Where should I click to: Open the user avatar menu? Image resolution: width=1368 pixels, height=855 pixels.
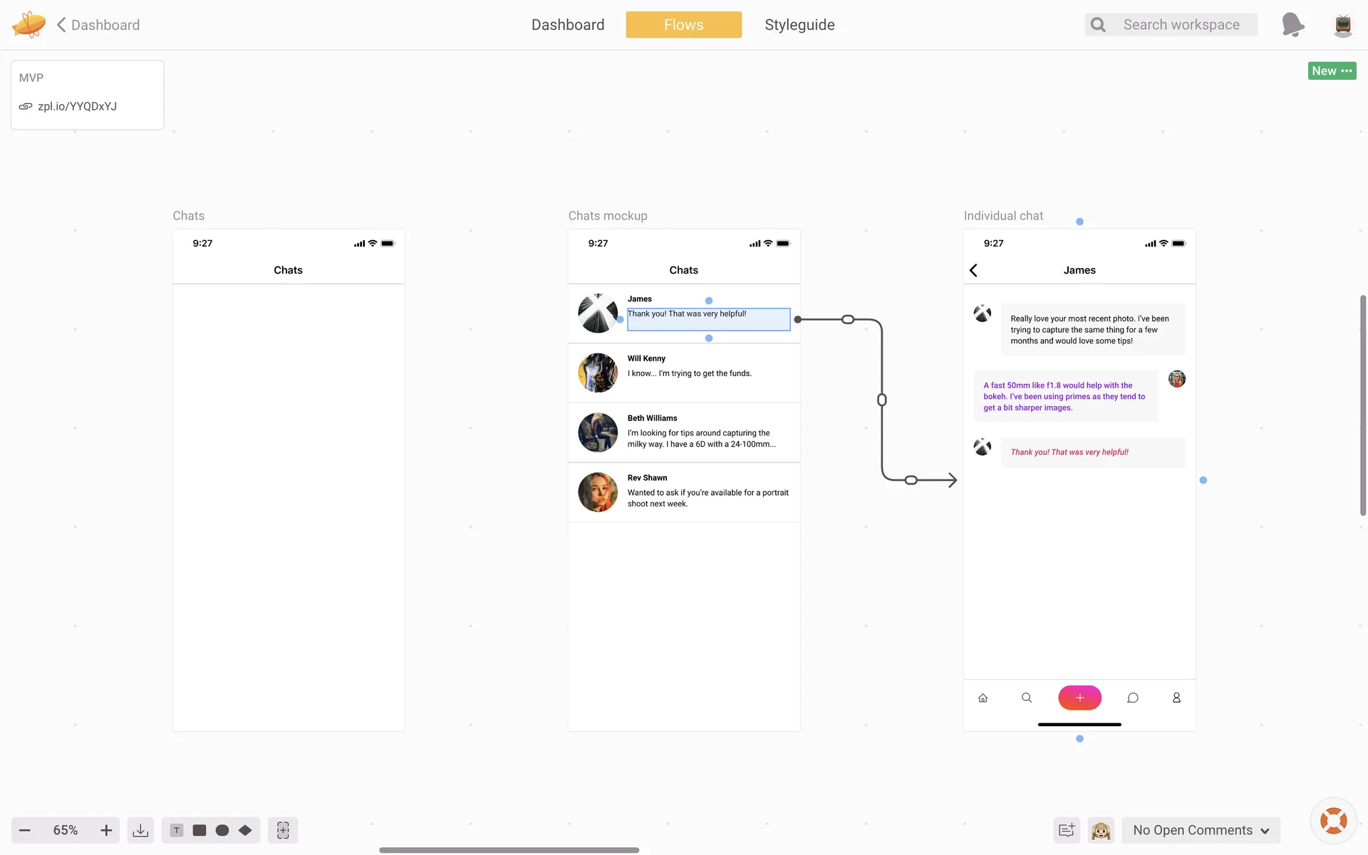(x=1343, y=25)
